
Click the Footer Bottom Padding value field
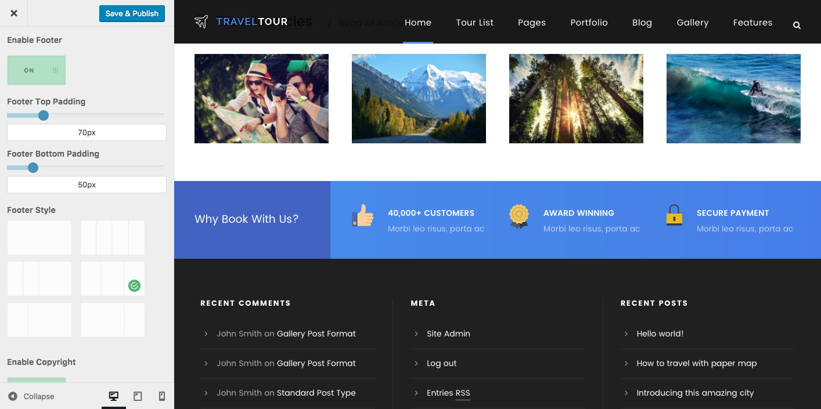[87, 184]
